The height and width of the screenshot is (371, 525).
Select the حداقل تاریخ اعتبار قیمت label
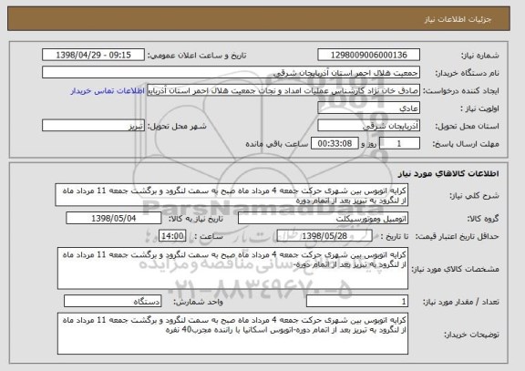pos(458,237)
